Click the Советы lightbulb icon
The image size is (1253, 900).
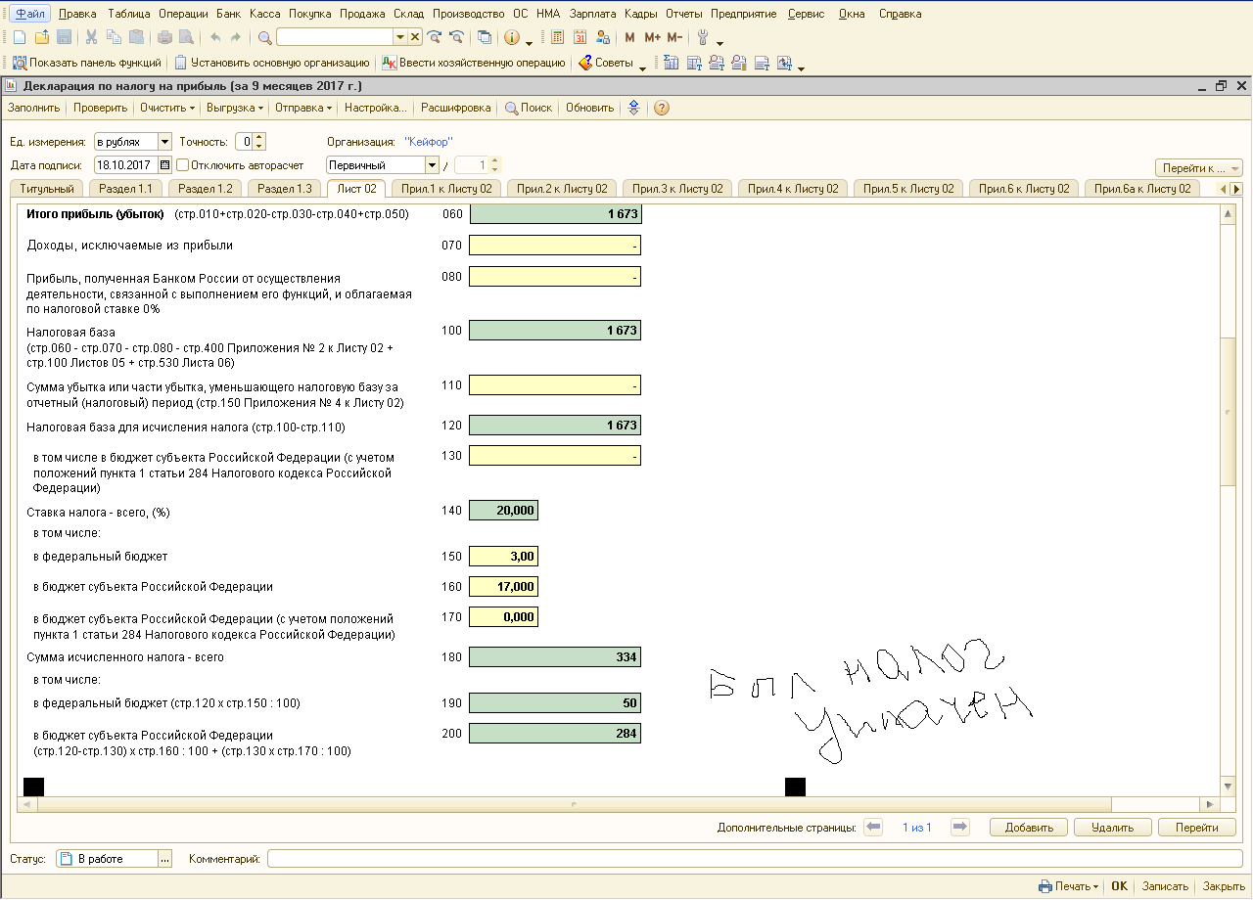point(585,63)
